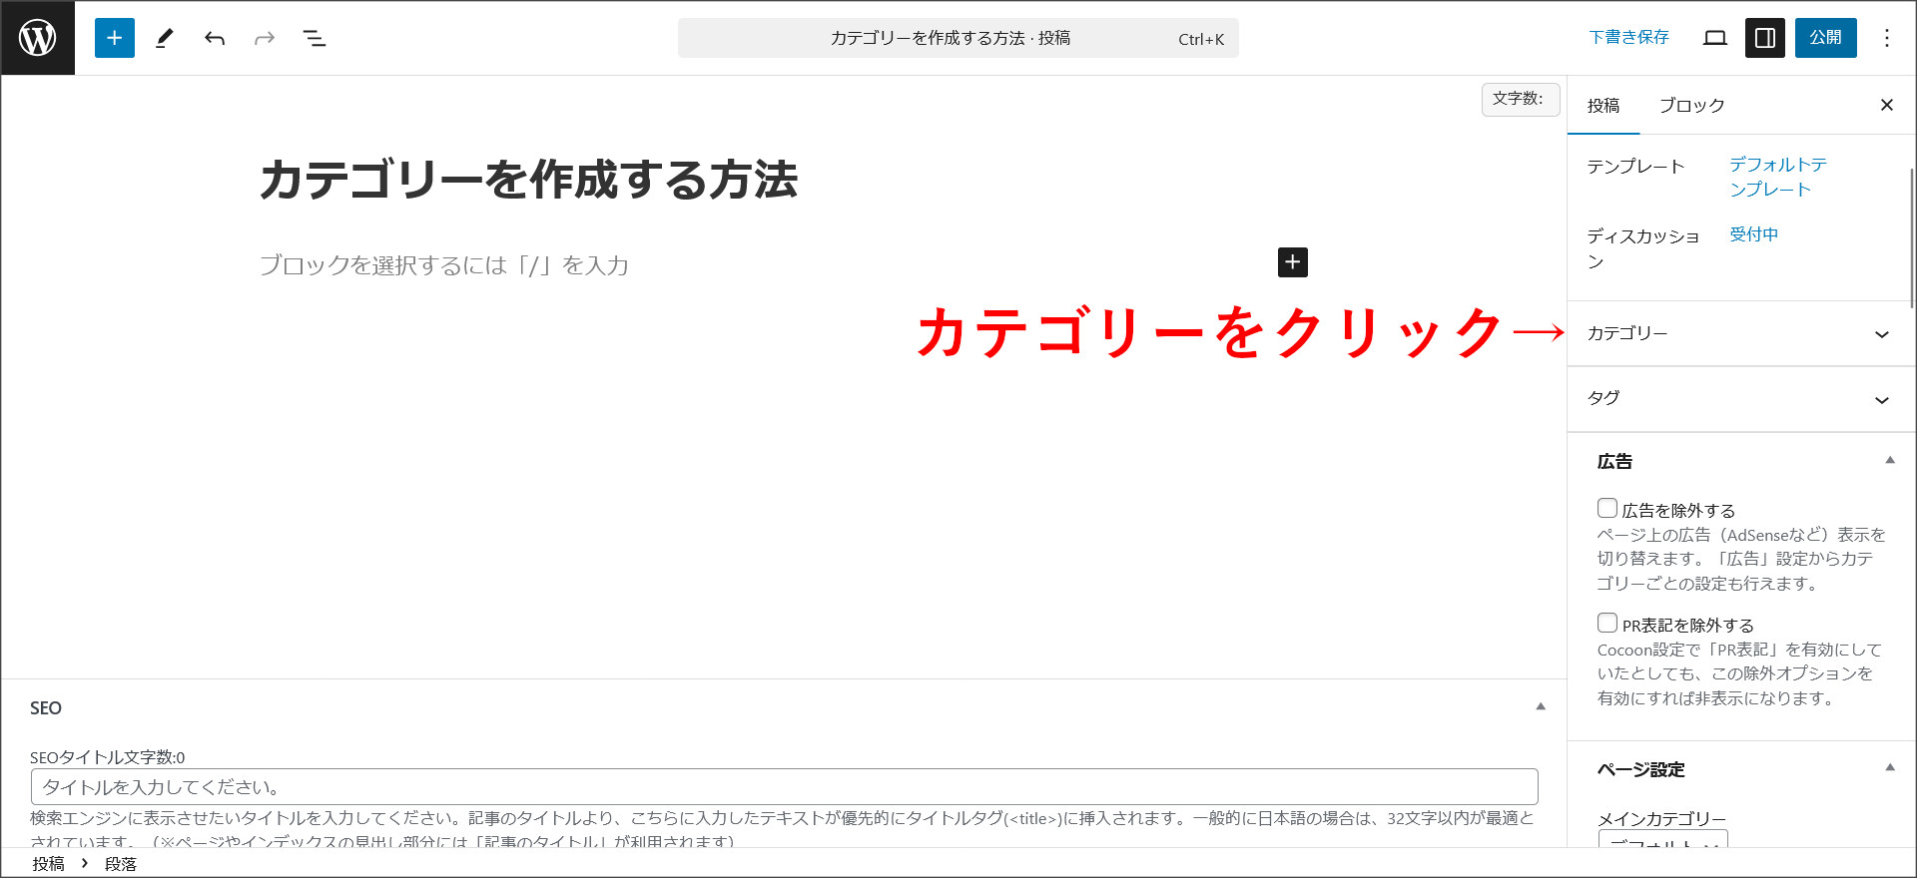Add a block with the black plus
Screen dimensions: 1917x878
tap(1292, 262)
